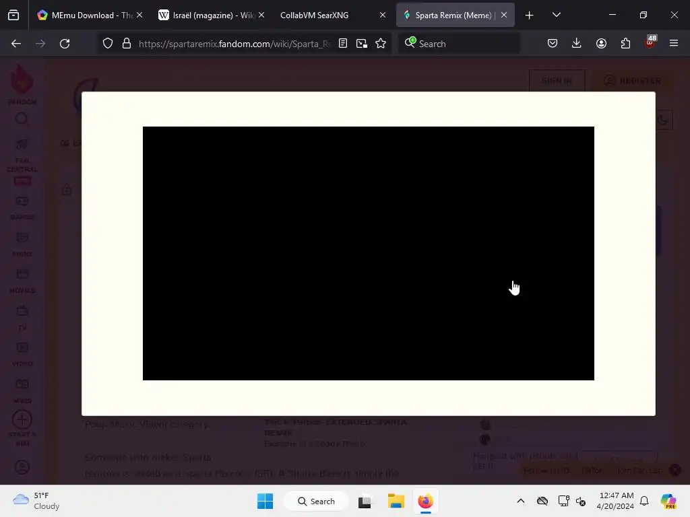Close the Israël magazine tab
This screenshot has height=517, width=690.
click(x=261, y=15)
